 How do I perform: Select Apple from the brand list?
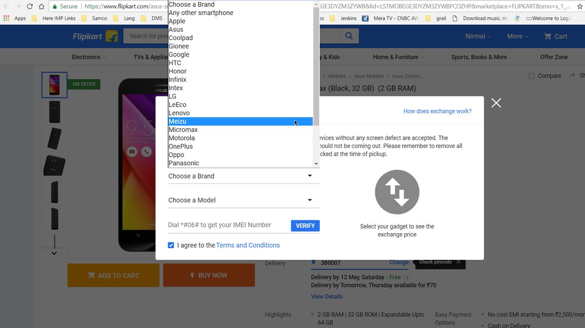[240, 21]
